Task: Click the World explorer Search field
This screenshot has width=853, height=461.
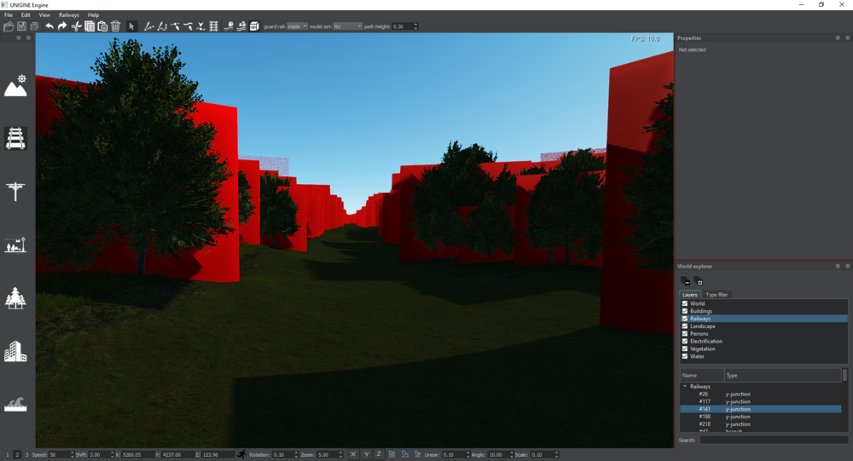Action: tap(773, 440)
